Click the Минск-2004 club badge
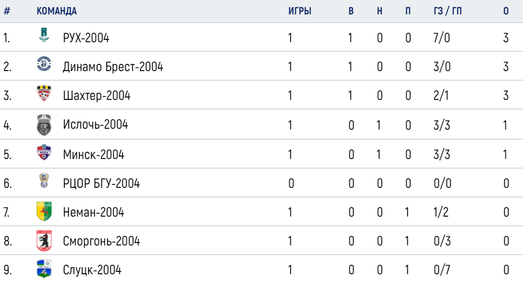Viewport: 523px width, 281px height. [x=44, y=152]
